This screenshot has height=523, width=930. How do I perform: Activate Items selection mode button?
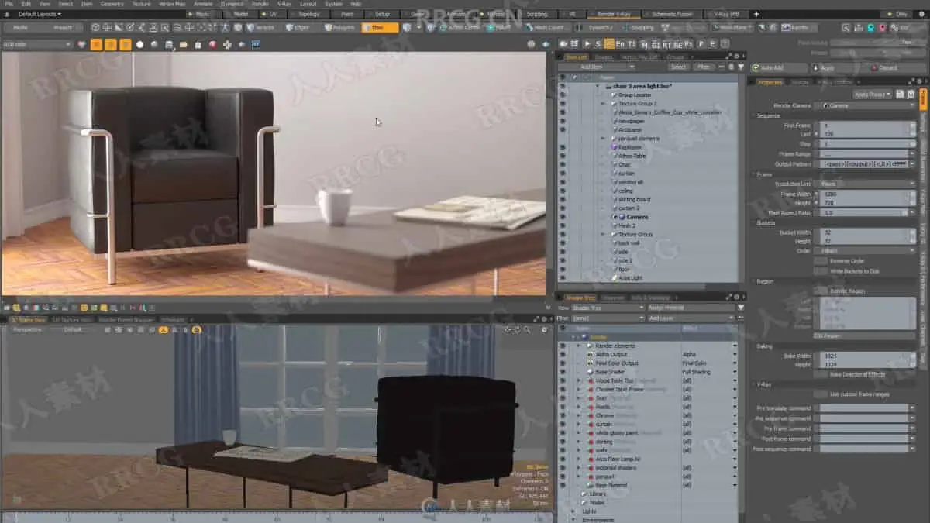click(379, 28)
